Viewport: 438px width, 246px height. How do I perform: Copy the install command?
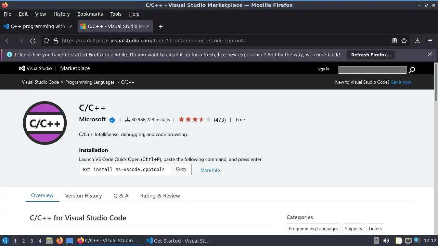181,169
